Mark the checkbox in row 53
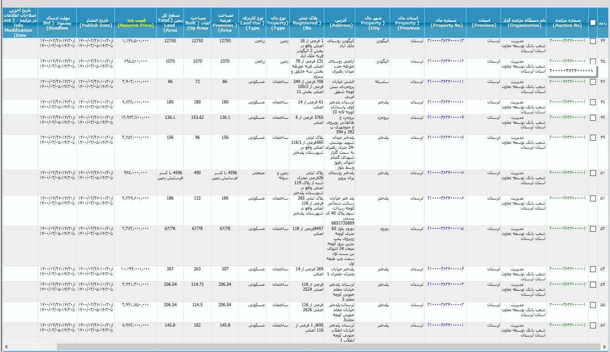 pyautogui.click(x=593, y=269)
